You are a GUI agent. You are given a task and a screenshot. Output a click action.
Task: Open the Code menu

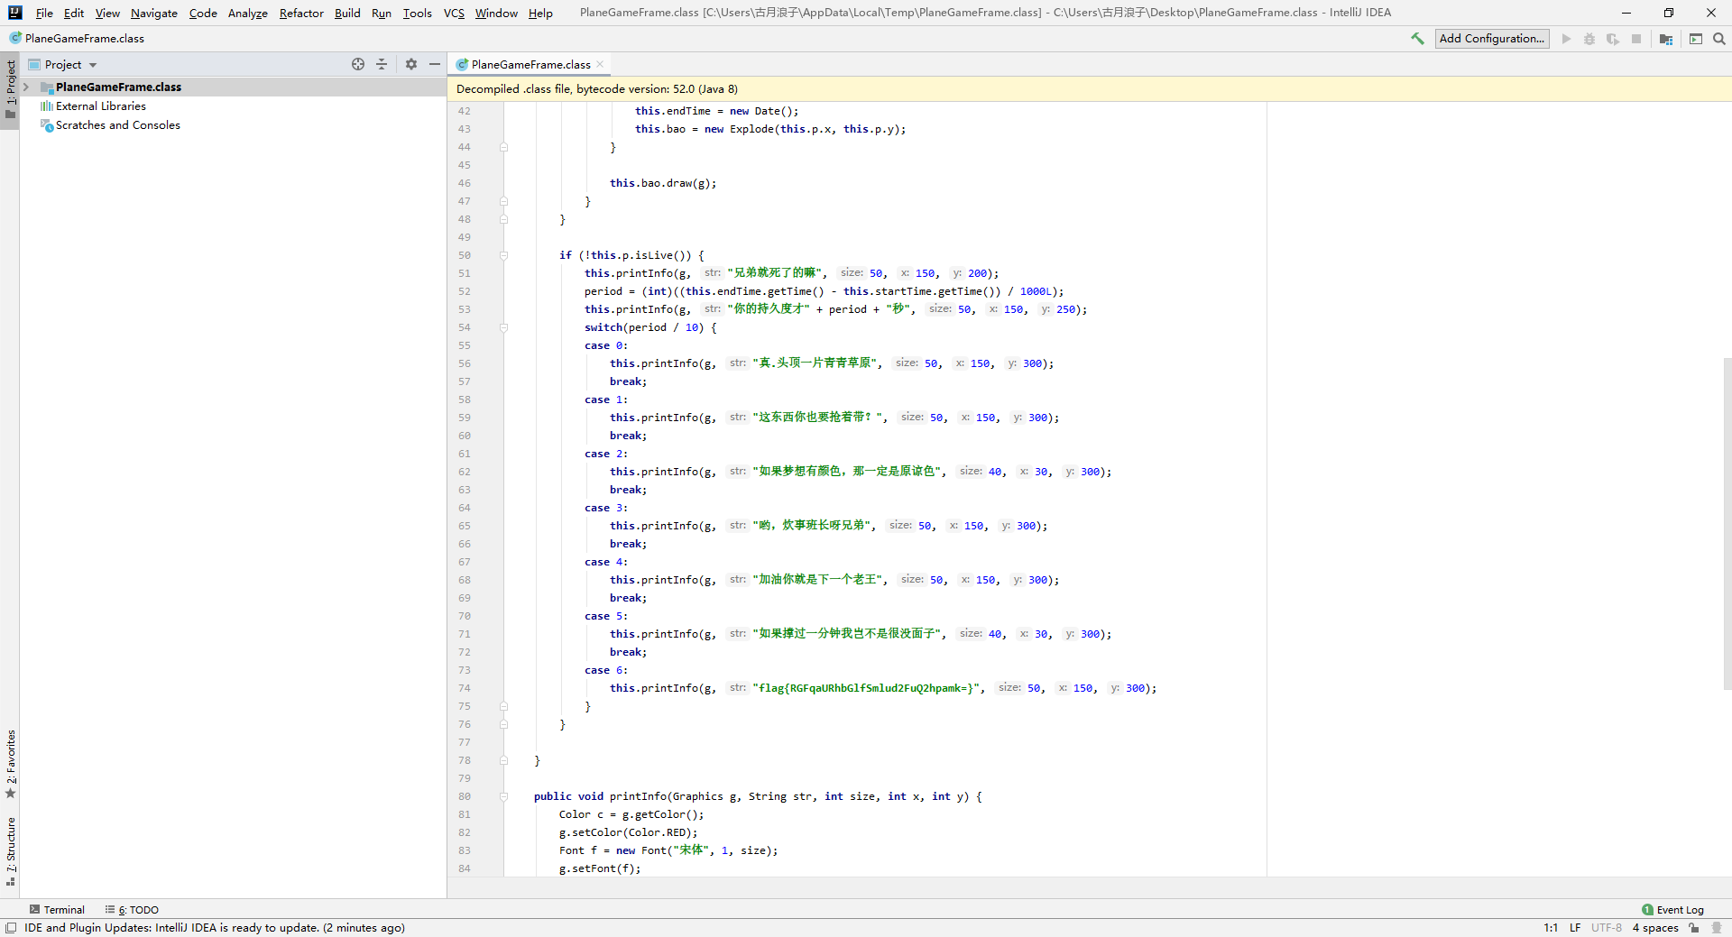click(203, 13)
